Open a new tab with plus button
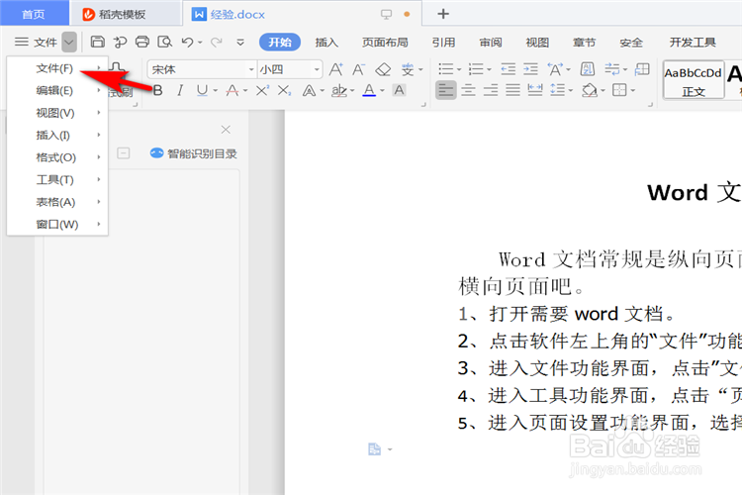 click(443, 14)
